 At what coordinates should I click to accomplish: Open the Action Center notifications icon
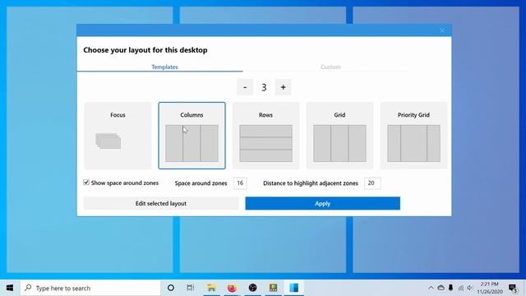point(513,288)
